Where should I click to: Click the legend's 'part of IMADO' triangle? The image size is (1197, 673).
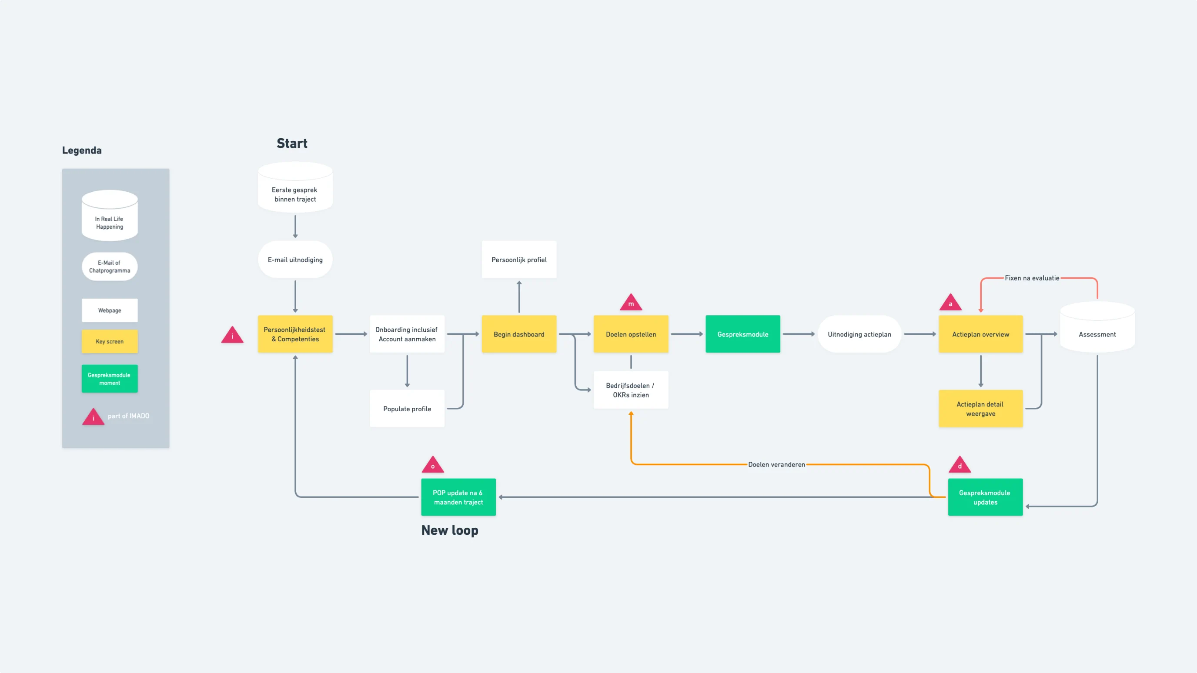(94, 417)
